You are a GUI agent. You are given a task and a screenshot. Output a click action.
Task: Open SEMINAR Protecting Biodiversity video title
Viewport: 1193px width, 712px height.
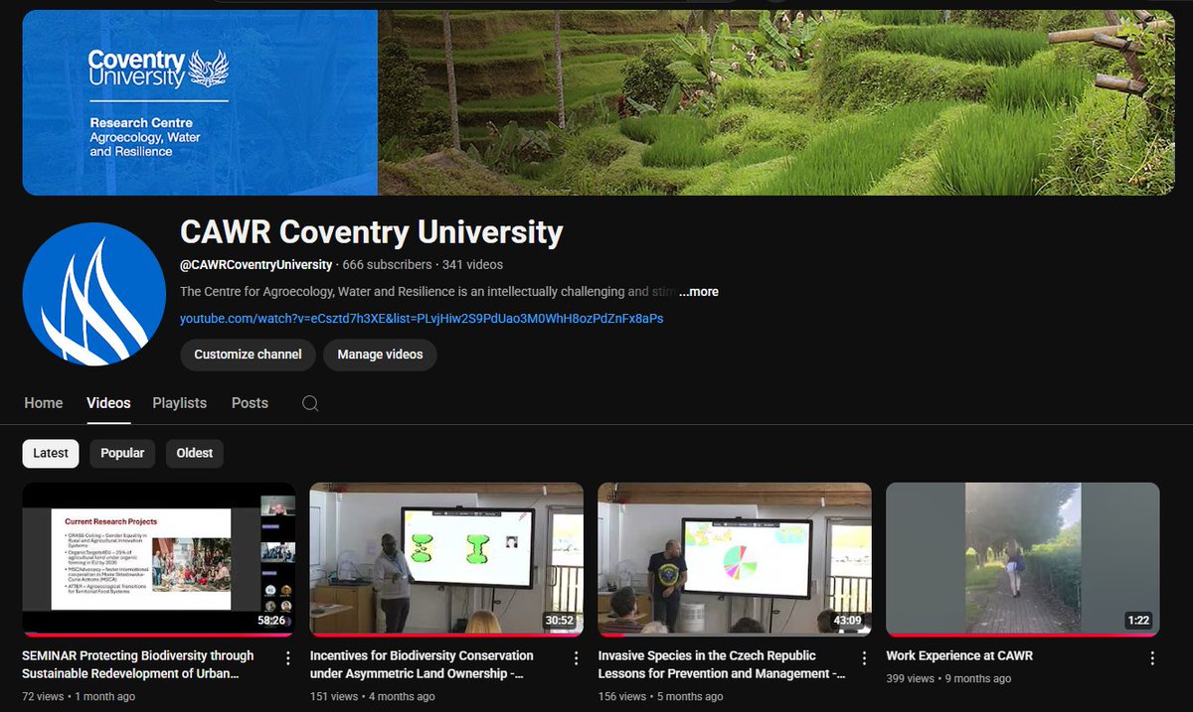138,664
